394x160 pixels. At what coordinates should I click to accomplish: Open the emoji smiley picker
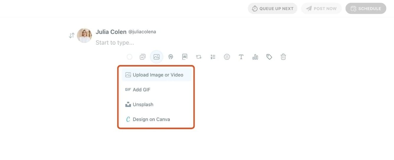[x=227, y=57]
